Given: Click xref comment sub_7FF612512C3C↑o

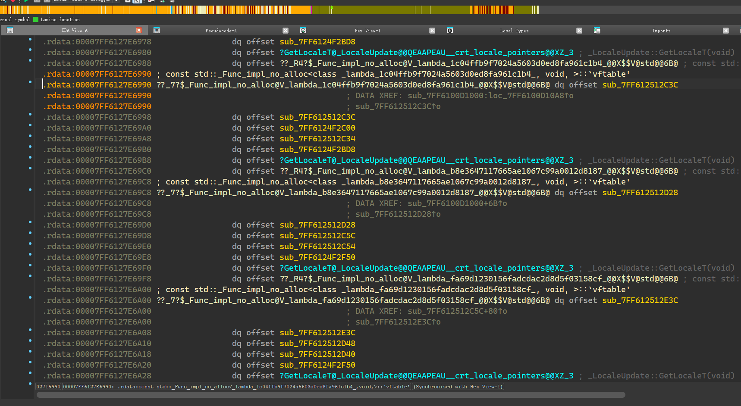Looking at the screenshot, I should 398,106.
